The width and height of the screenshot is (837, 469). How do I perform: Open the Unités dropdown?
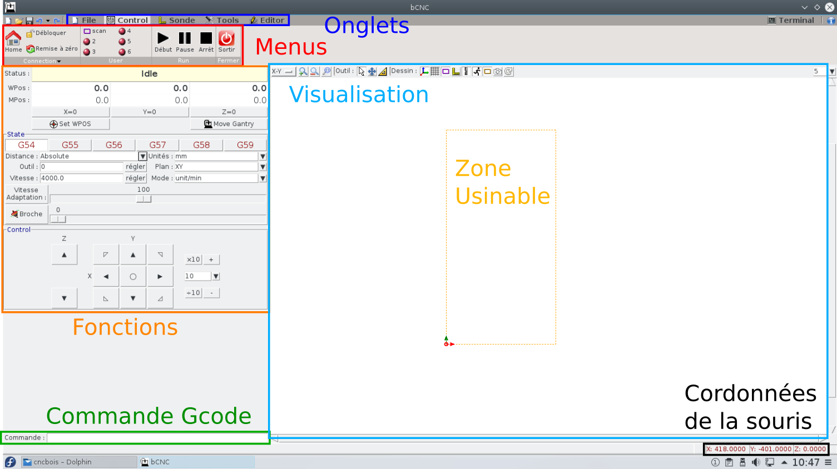(263, 157)
